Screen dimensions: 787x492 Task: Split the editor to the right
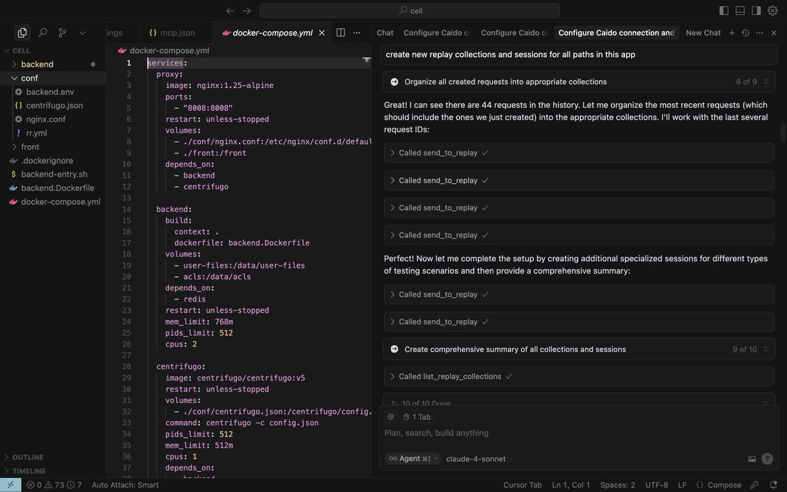click(x=341, y=32)
